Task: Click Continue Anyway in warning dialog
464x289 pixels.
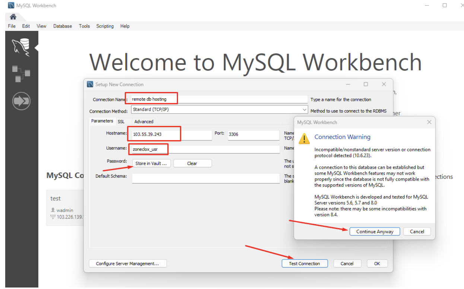Action: 375,231
